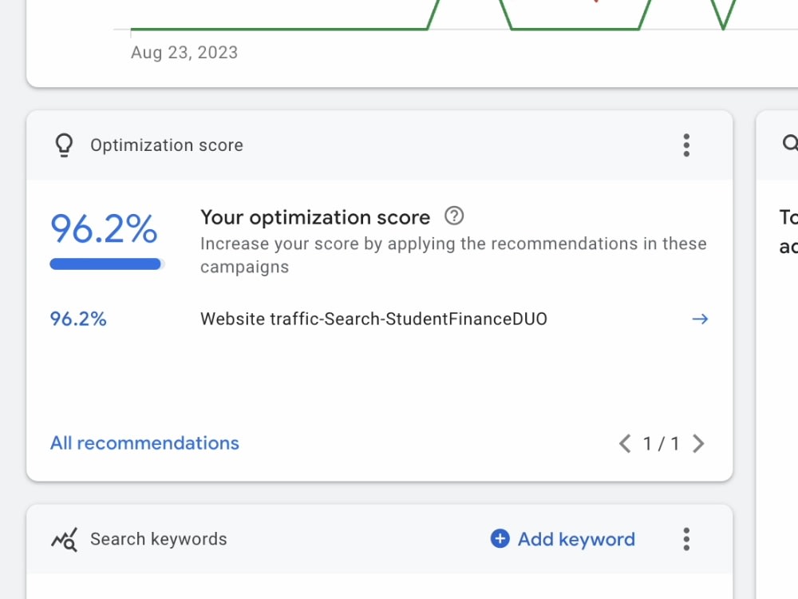The width and height of the screenshot is (798, 599).
Task: Click the lightbulb icon beside Optimization score
Action: [64, 145]
